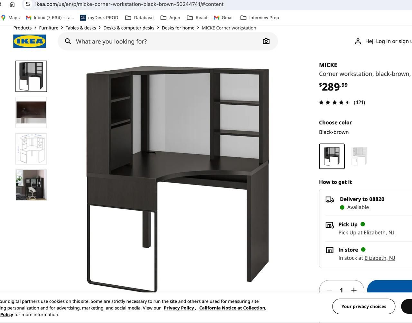The width and height of the screenshot is (412, 323).
Task: Click 'Your privacy choices' button
Action: click(x=364, y=306)
